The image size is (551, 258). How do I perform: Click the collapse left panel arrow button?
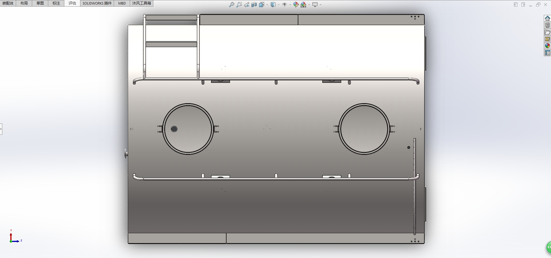[x=516, y=5]
